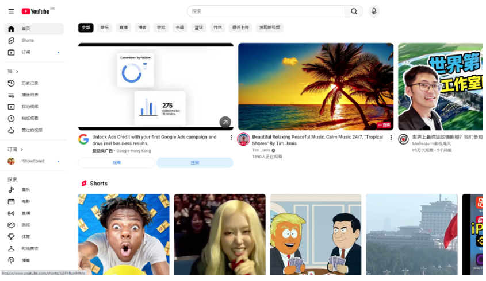Select the 直播 filter chip
This screenshot has height=281, width=486.
point(124,28)
